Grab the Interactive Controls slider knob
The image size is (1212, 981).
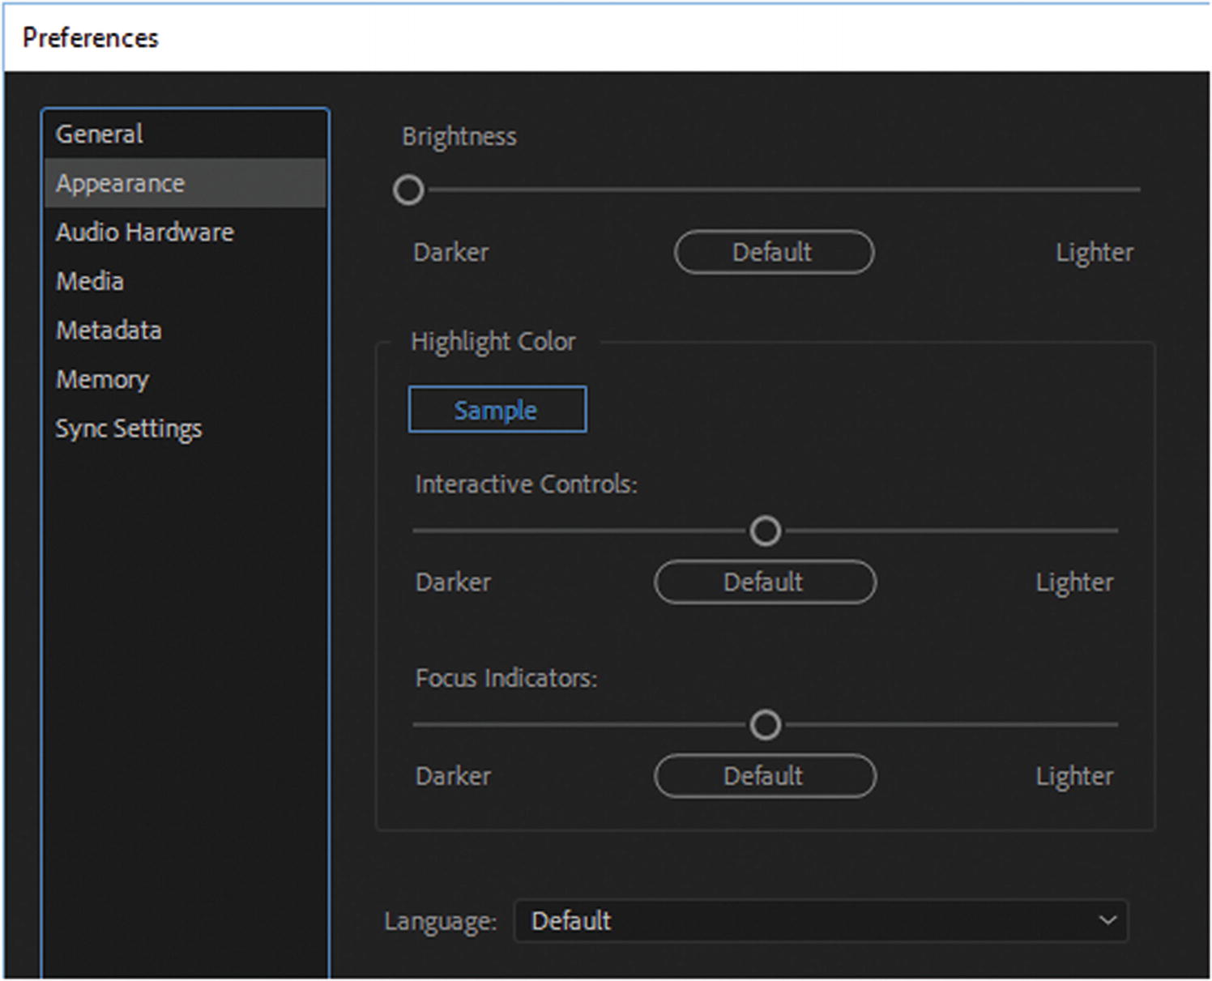pyautogui.click(x=765, y=531)
